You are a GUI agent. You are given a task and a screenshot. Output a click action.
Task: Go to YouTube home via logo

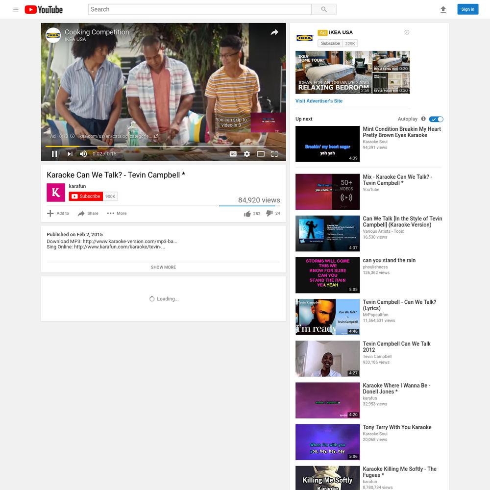tap(44, 9)
